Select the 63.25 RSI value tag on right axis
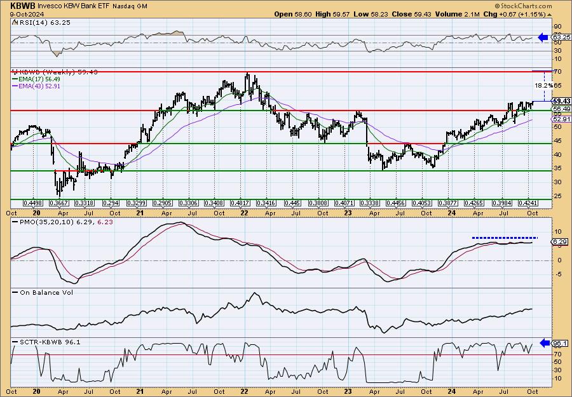Image resolution: width=572 pixels, height=397 pixels. click(561, 37)
